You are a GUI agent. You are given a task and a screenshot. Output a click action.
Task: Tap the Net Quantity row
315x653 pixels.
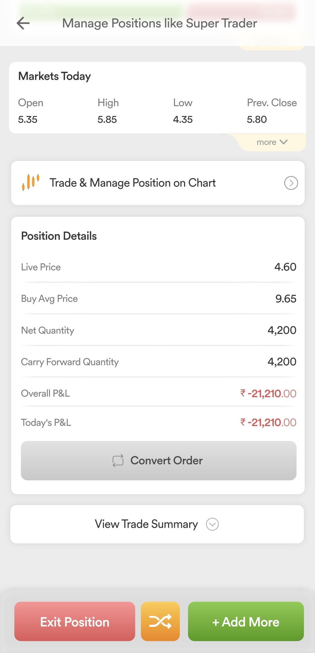(159, 330)
